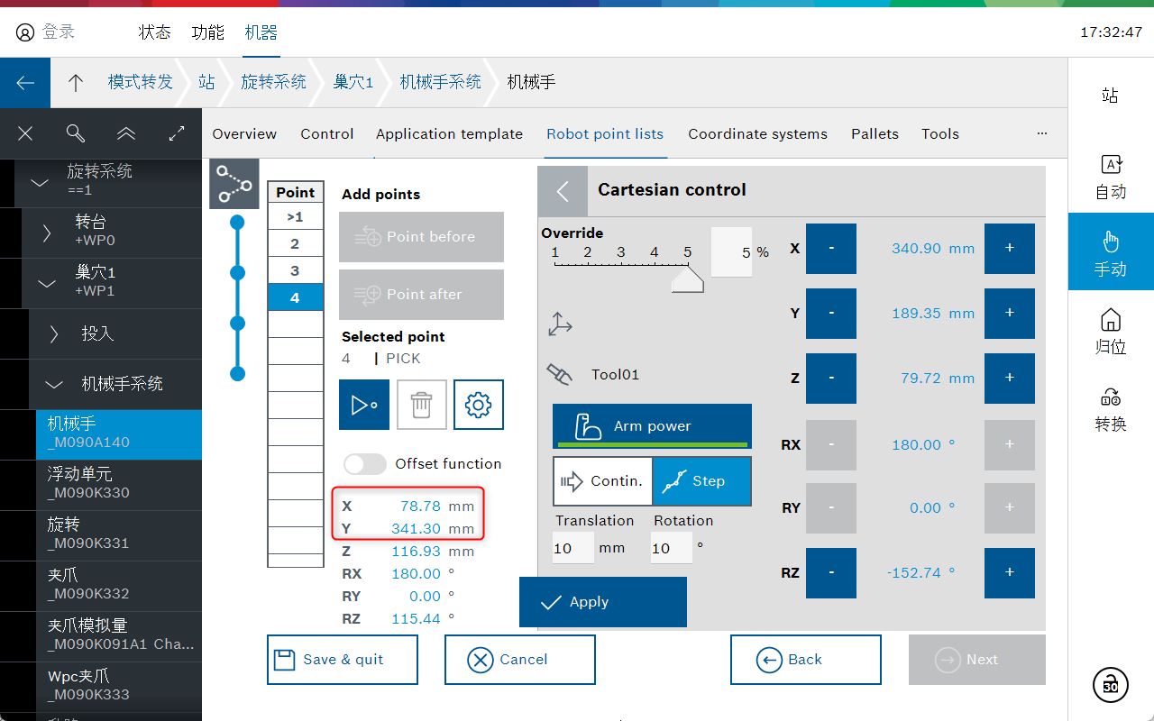Toggle Arm power on the robot
Image resolution: width=1154 pixels, height=721 pixels.
click(652, 426)
